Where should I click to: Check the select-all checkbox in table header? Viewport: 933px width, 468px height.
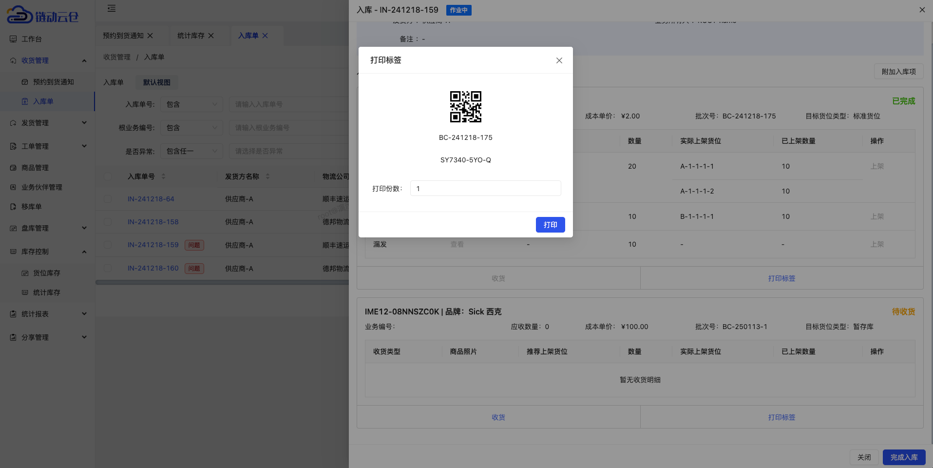point(108,176)
